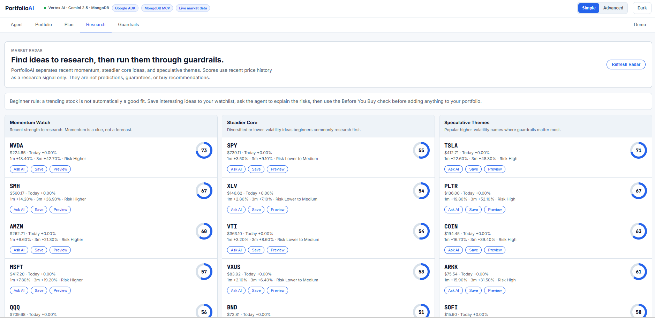Preview the NVDA idea
This screenshot has width=655, height=318.
click(x=60, y=169)
